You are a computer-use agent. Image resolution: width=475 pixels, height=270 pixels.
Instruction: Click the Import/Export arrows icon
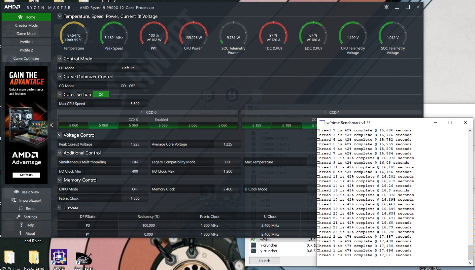pos(14,200)
